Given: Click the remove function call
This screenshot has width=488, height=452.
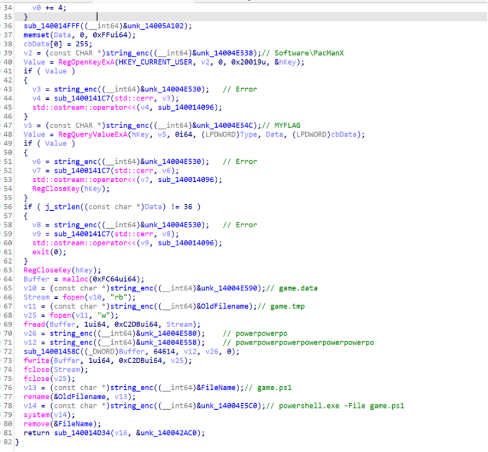Looking at the screenshot, I should [36, 424].
